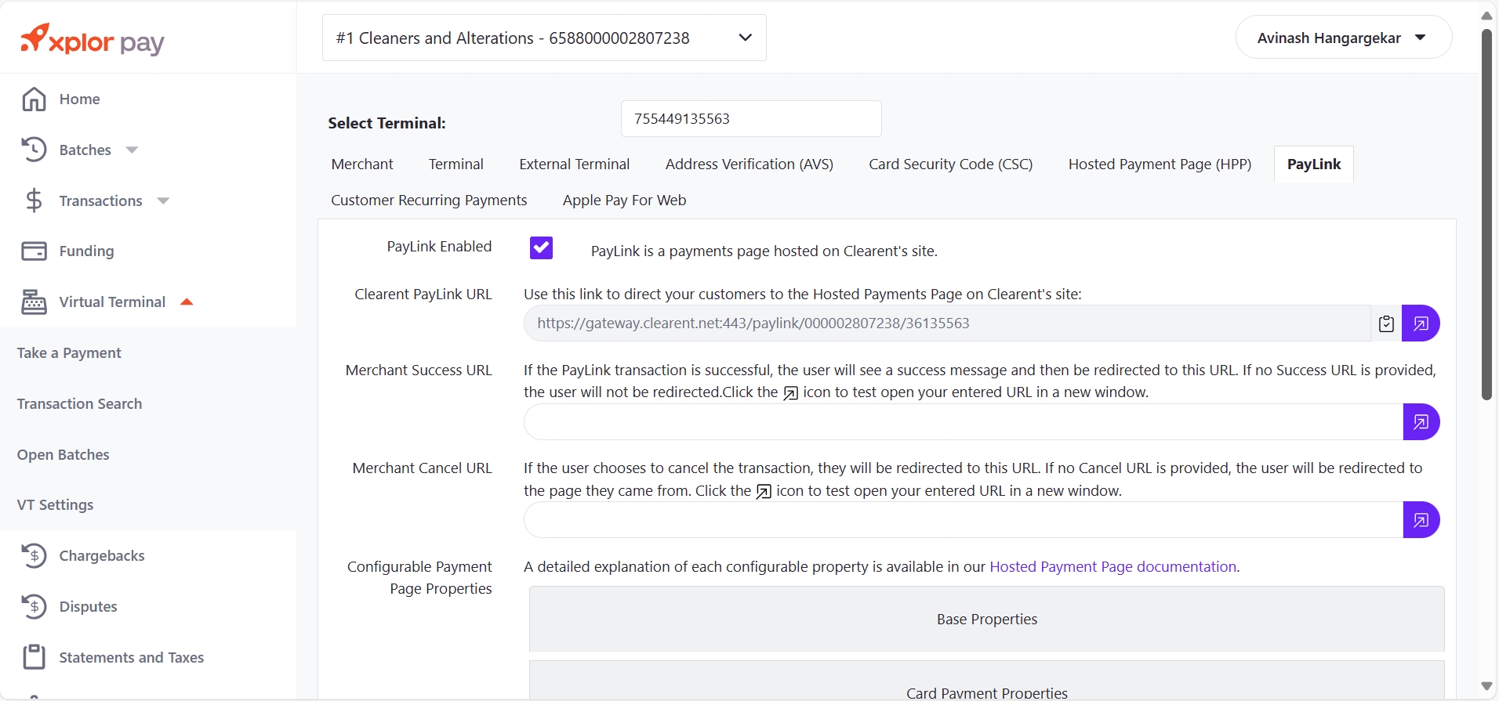Test open the Merchant Cancel URL
The image size is (1499, 701).
(1421, 520)
